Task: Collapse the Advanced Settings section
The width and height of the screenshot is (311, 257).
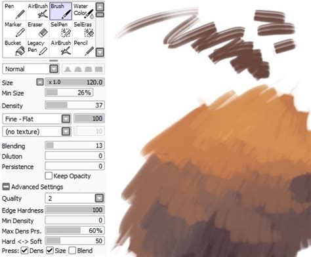Action: coord(6,187)
